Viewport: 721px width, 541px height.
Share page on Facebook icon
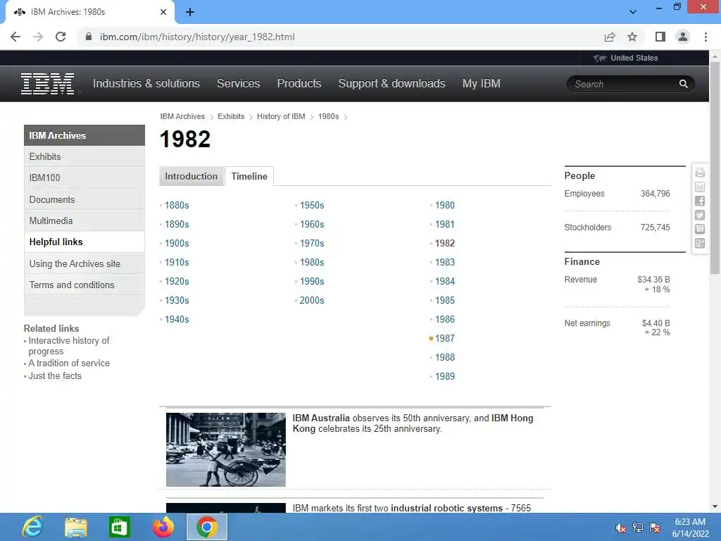pyautogui.click(x=700, y=201)
